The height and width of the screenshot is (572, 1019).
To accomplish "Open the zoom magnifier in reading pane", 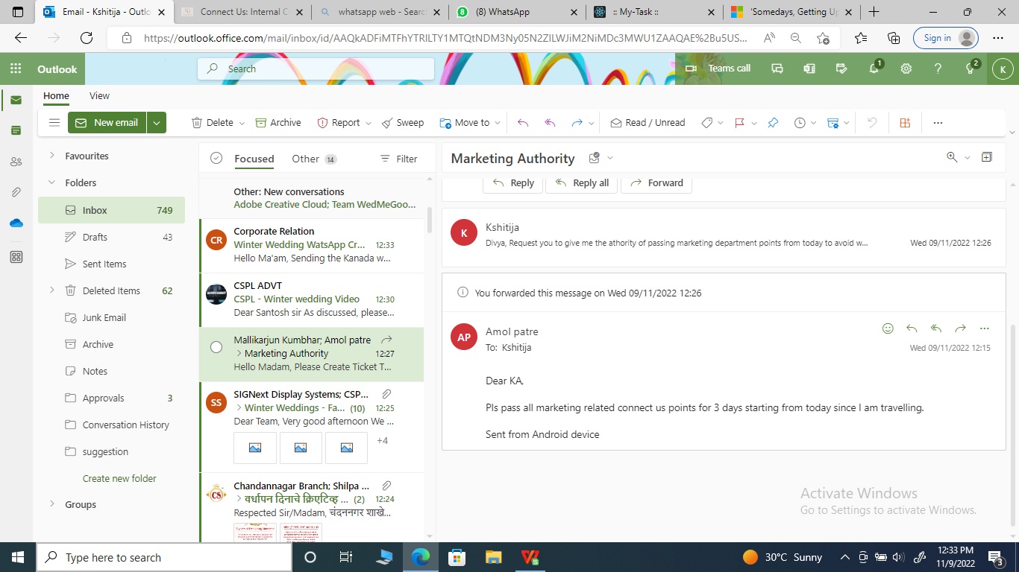I will 951,157.
